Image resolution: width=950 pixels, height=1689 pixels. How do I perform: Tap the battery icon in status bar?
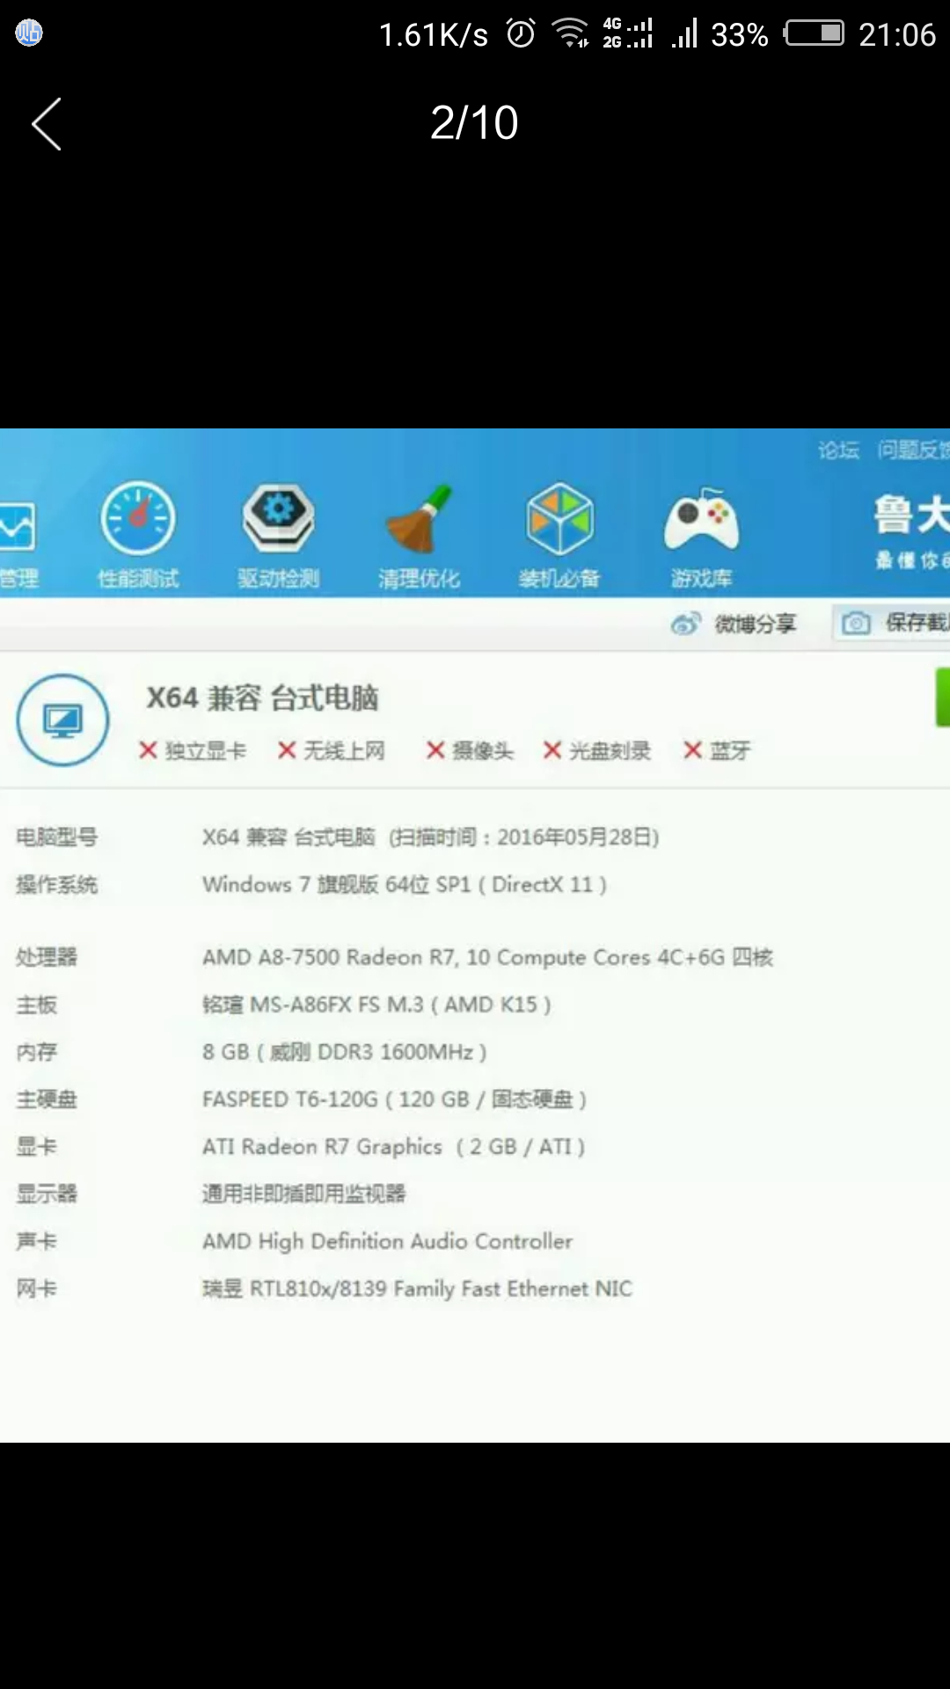815,33
